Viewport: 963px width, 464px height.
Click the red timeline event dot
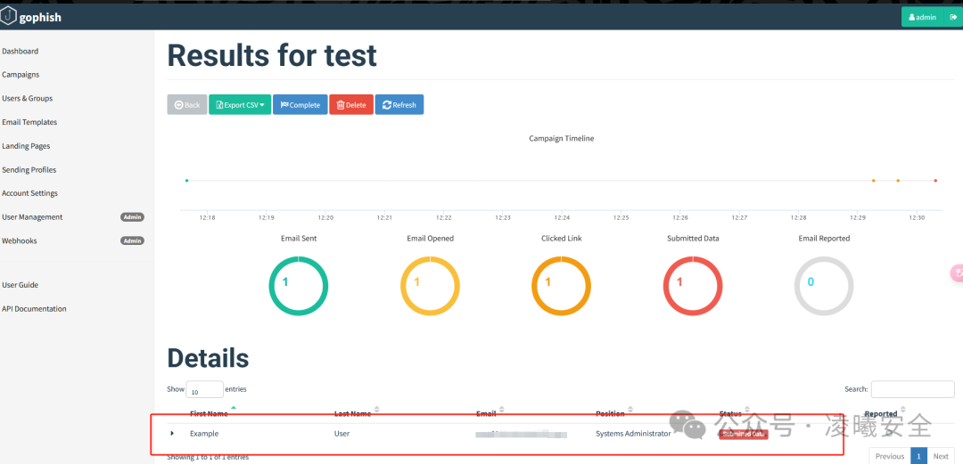click(x=935, y=181)
